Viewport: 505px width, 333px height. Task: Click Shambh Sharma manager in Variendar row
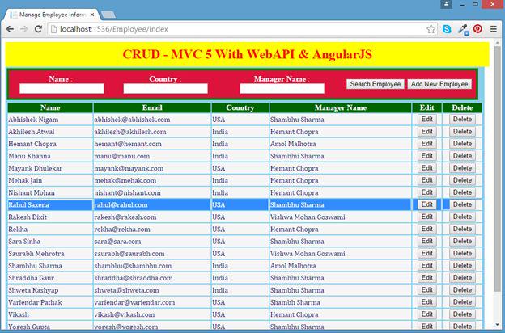click(295, 302)
